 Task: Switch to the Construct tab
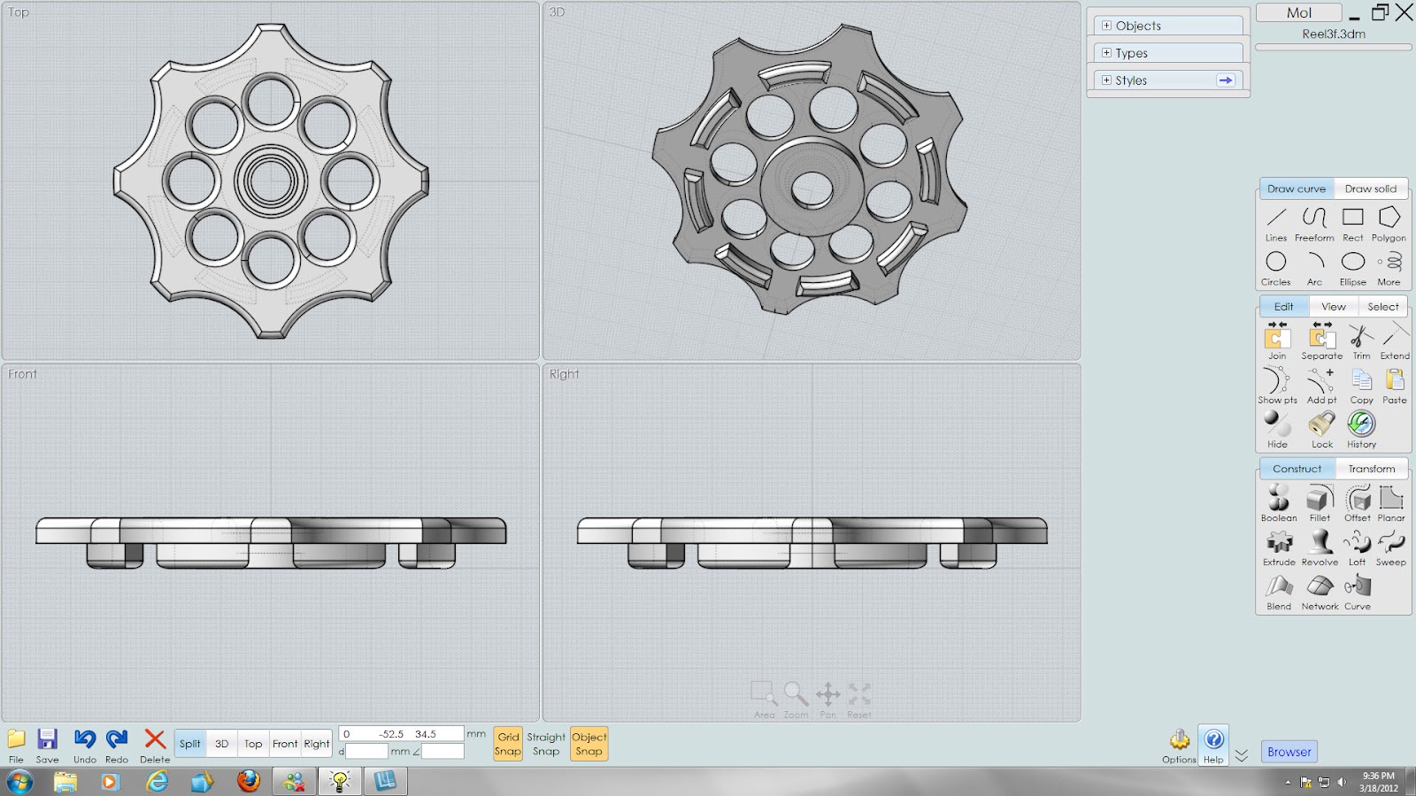[x=1297, y=469]
